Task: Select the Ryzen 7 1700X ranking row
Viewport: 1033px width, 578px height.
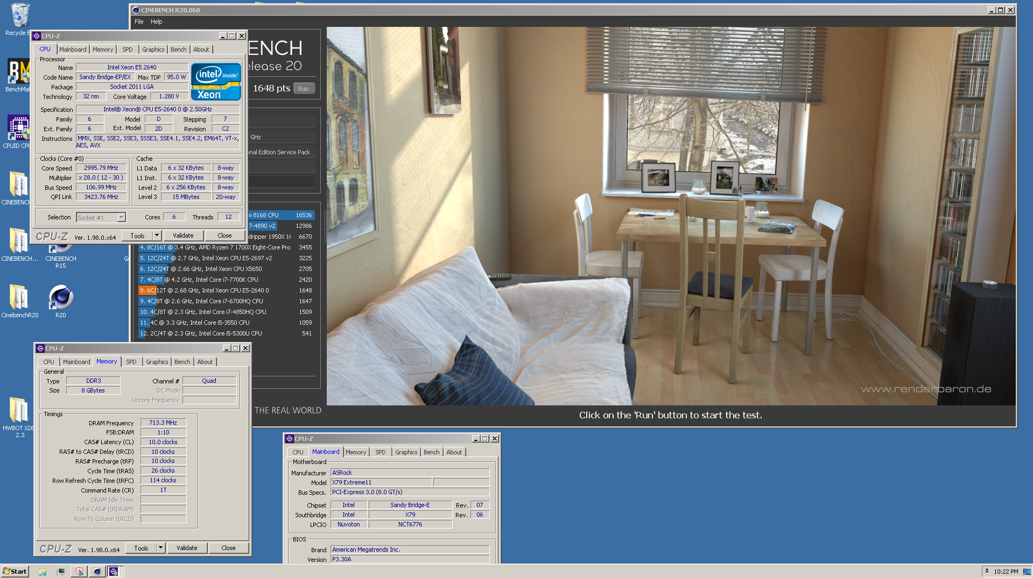Action: tap(226, 247)
